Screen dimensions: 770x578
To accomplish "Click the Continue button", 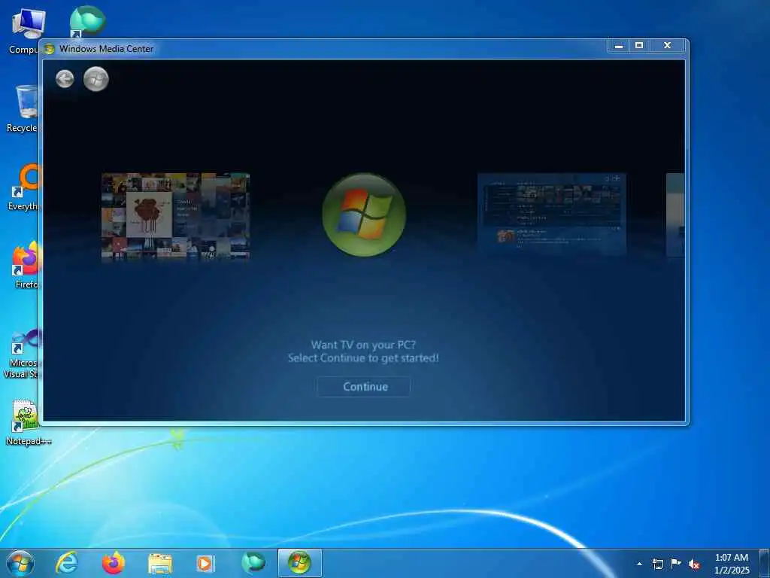I will pyautogui.click(x=364, y=387).
